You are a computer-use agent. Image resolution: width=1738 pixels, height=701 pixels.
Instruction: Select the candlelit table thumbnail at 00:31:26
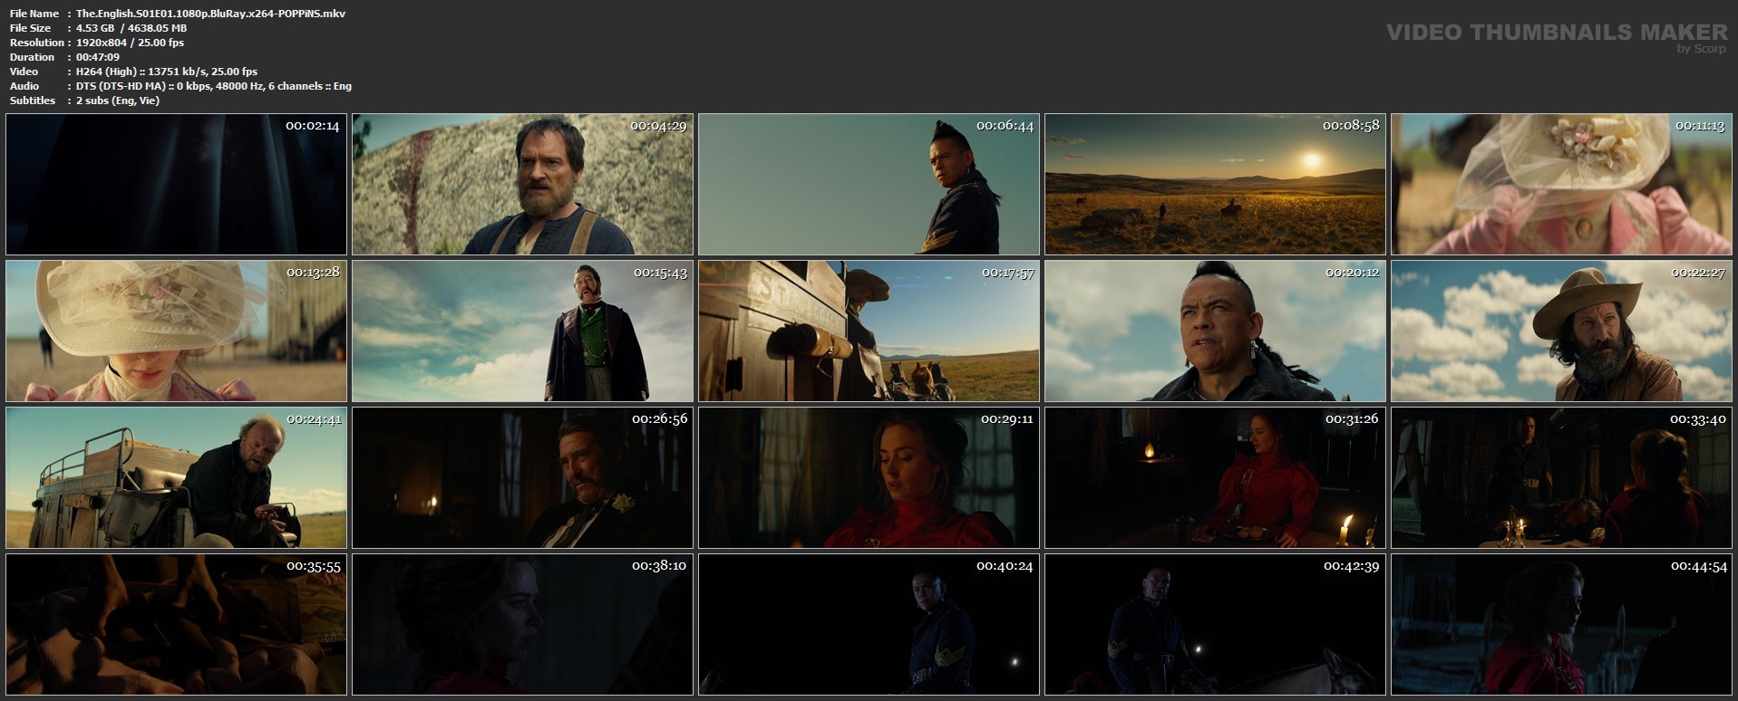pyautogui.click(x=1215, y=477)
